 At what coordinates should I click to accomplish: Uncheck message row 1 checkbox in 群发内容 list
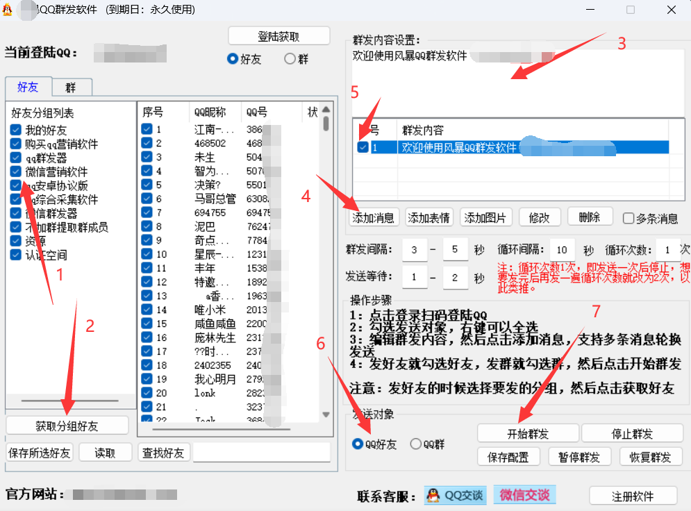pyautogui.click(x=363, y=147)
